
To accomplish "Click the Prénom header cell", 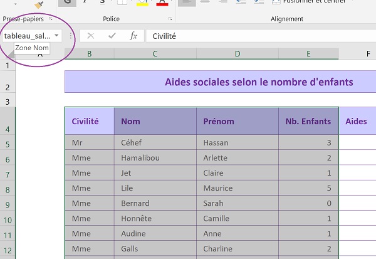I will 238,121.
